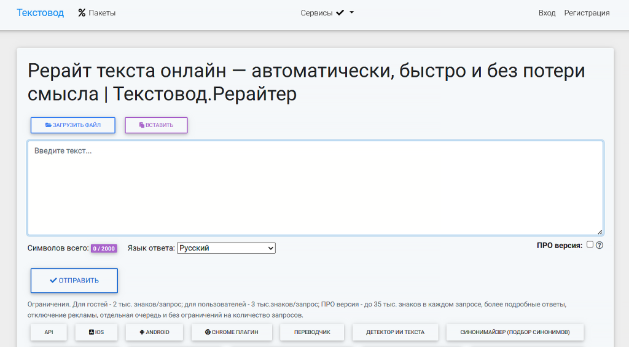Click the checkmark icon next to Сервисы
The image size is (629, 347).
coord(340,12)
